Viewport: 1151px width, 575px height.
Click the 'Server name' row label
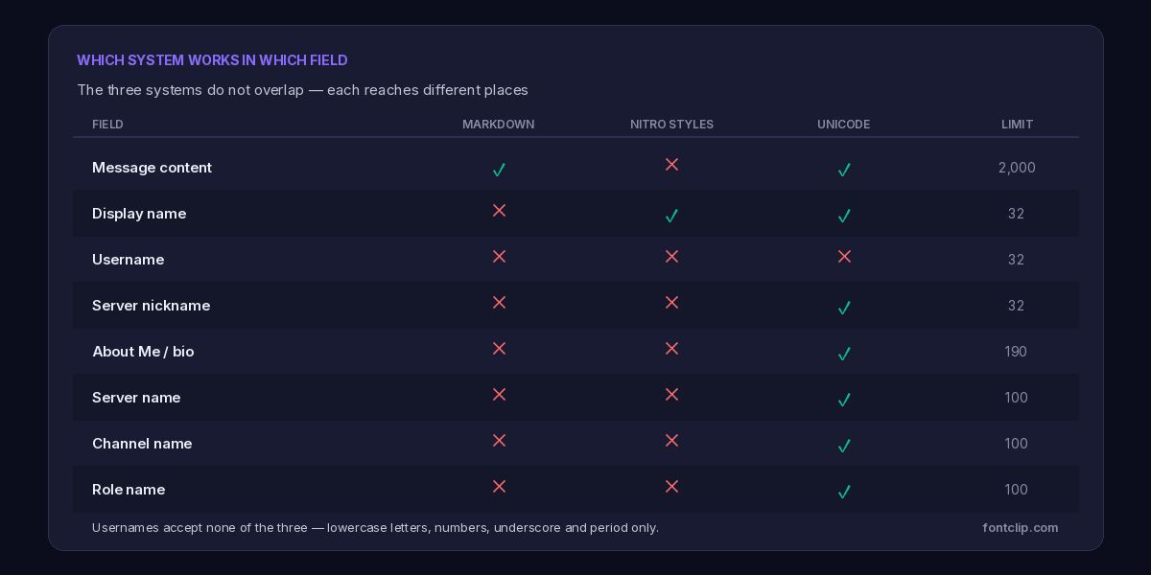point(136,398)
